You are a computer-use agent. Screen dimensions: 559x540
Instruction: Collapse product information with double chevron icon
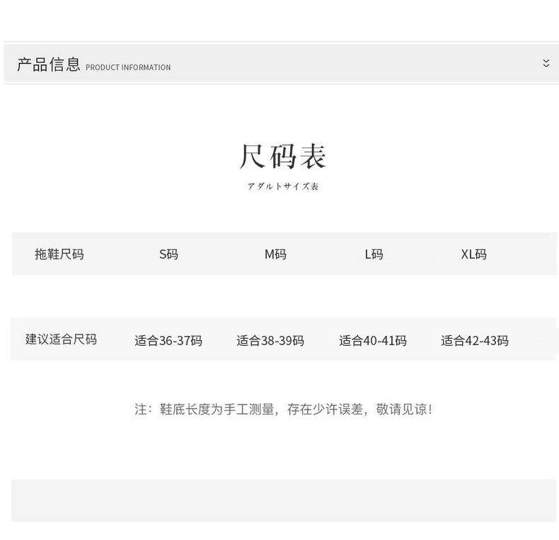point(546,63)
